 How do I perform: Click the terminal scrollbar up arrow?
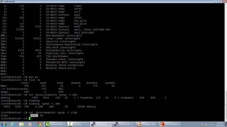click(x=226, y=4)
